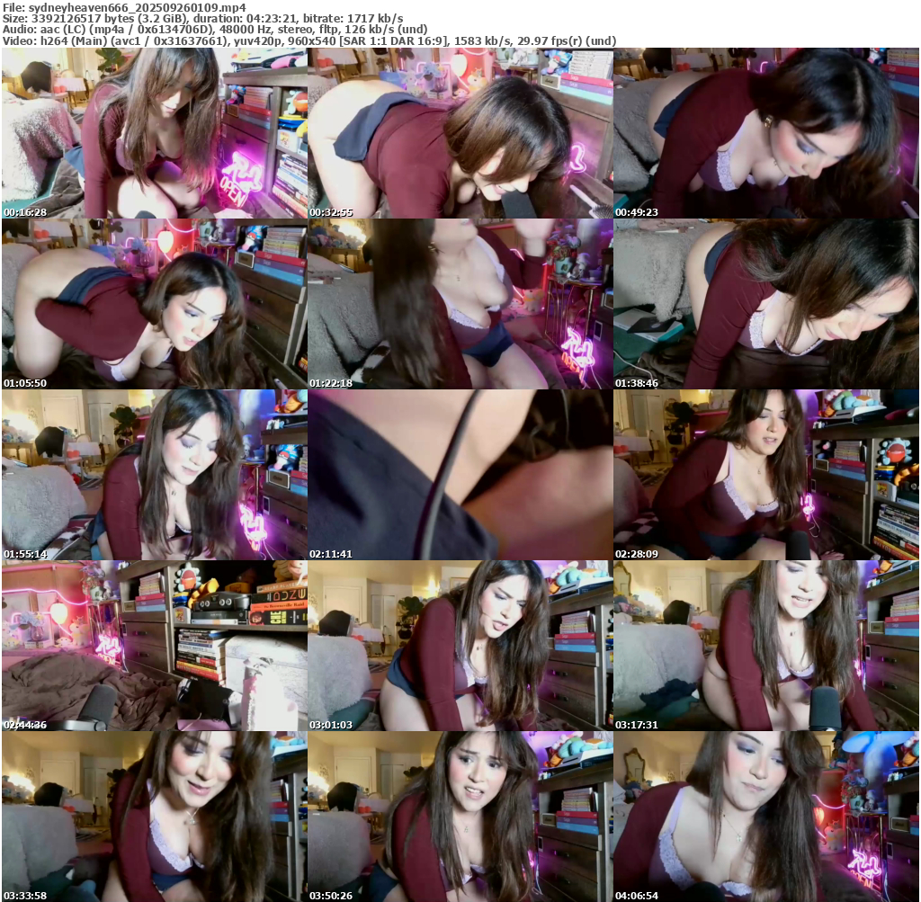Open the frame stamped 01:38:46
This screenshot has width=921, height=902.
click(x=766, y=304)
